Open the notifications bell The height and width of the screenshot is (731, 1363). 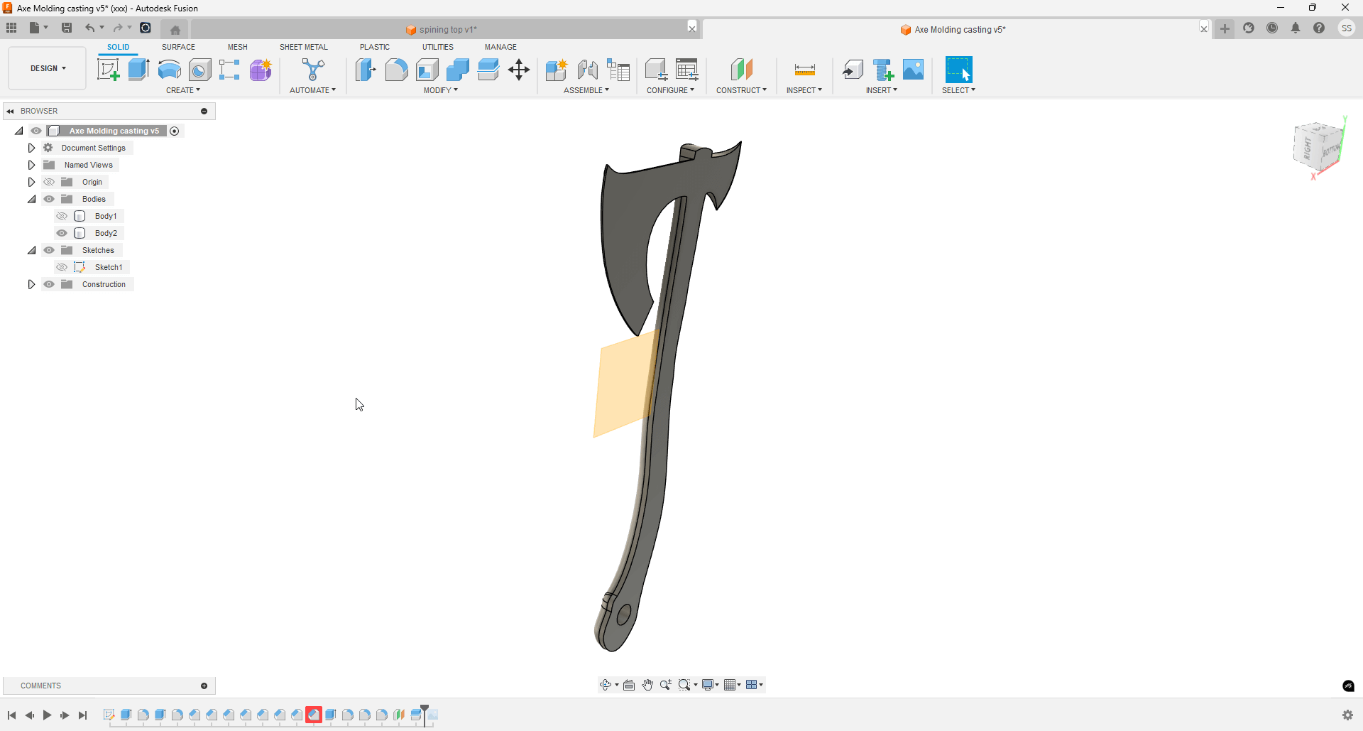tap(1296, 28)
